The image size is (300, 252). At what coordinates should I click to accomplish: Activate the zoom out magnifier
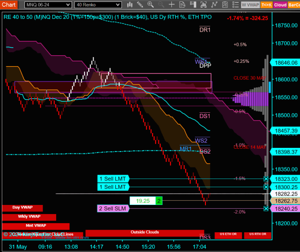[161, 5]
